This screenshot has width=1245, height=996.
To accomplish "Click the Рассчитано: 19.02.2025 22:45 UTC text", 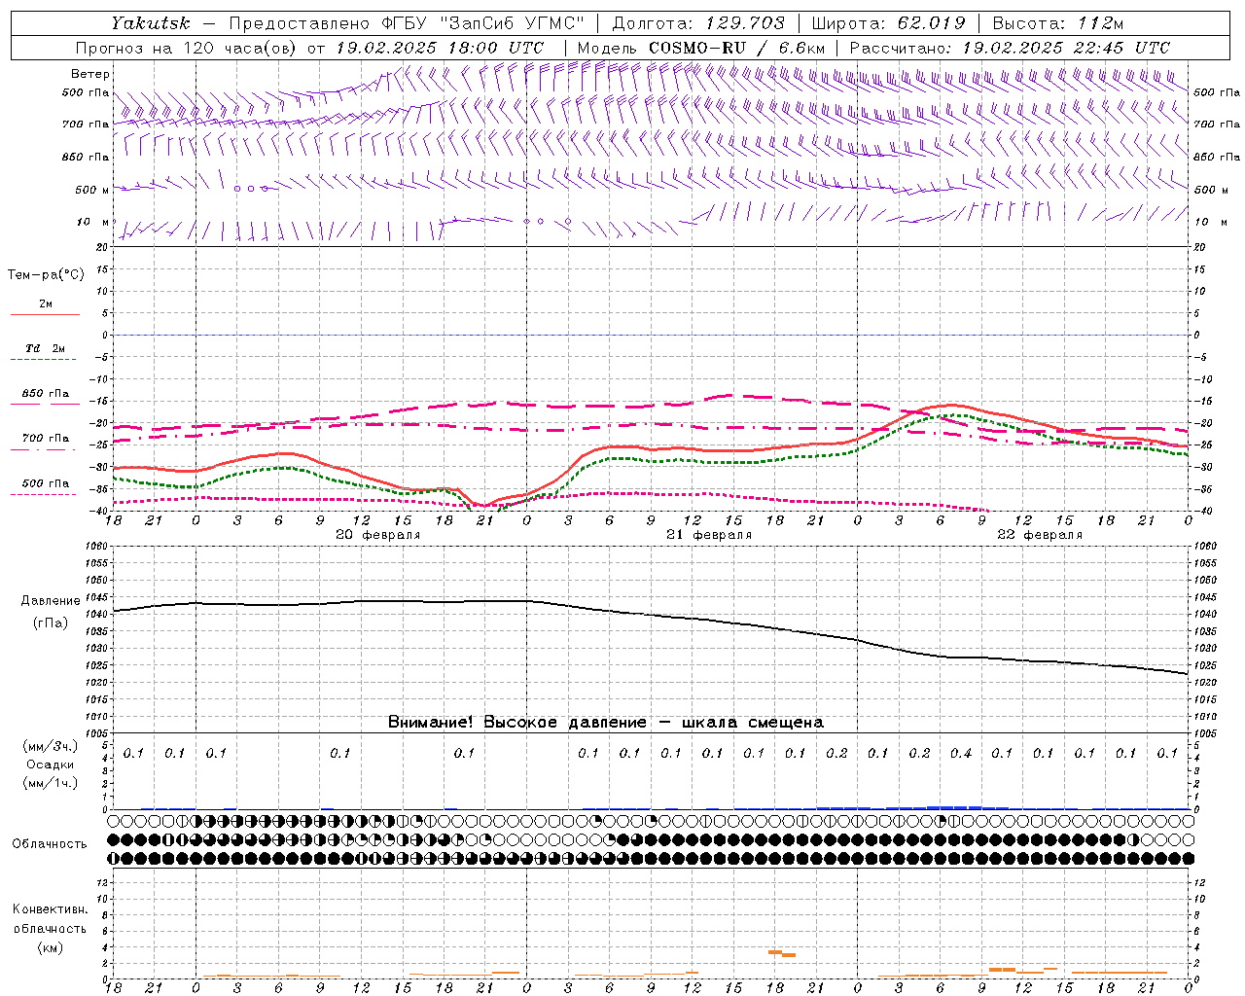I will pyautogui.click(x=1010, y=48).
